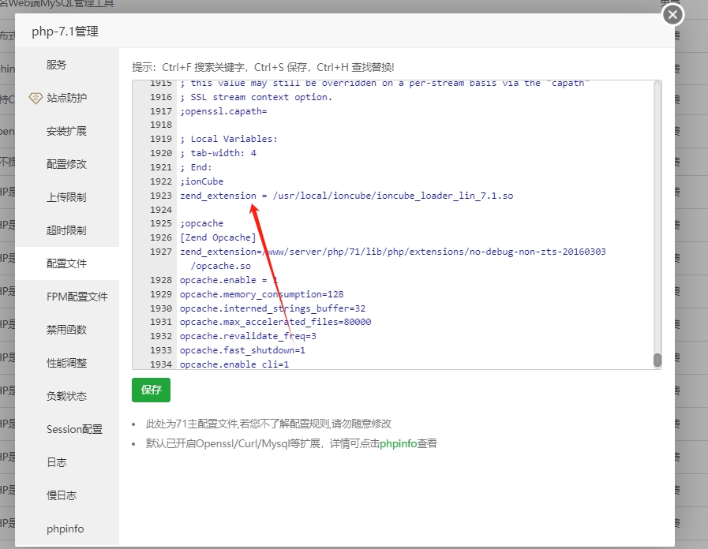
Task: Open the 站点防护 menu item
Action: tap(66, 98)
